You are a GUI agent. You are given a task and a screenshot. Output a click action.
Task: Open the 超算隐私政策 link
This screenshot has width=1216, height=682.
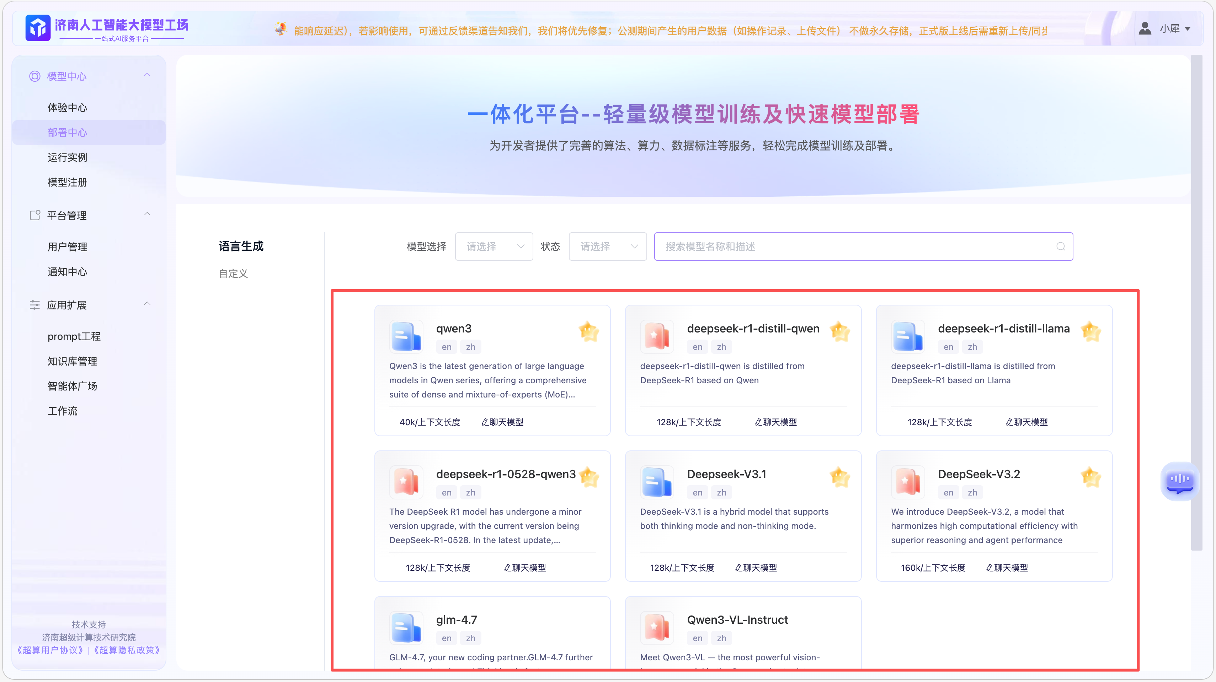[x=127, y=650]
